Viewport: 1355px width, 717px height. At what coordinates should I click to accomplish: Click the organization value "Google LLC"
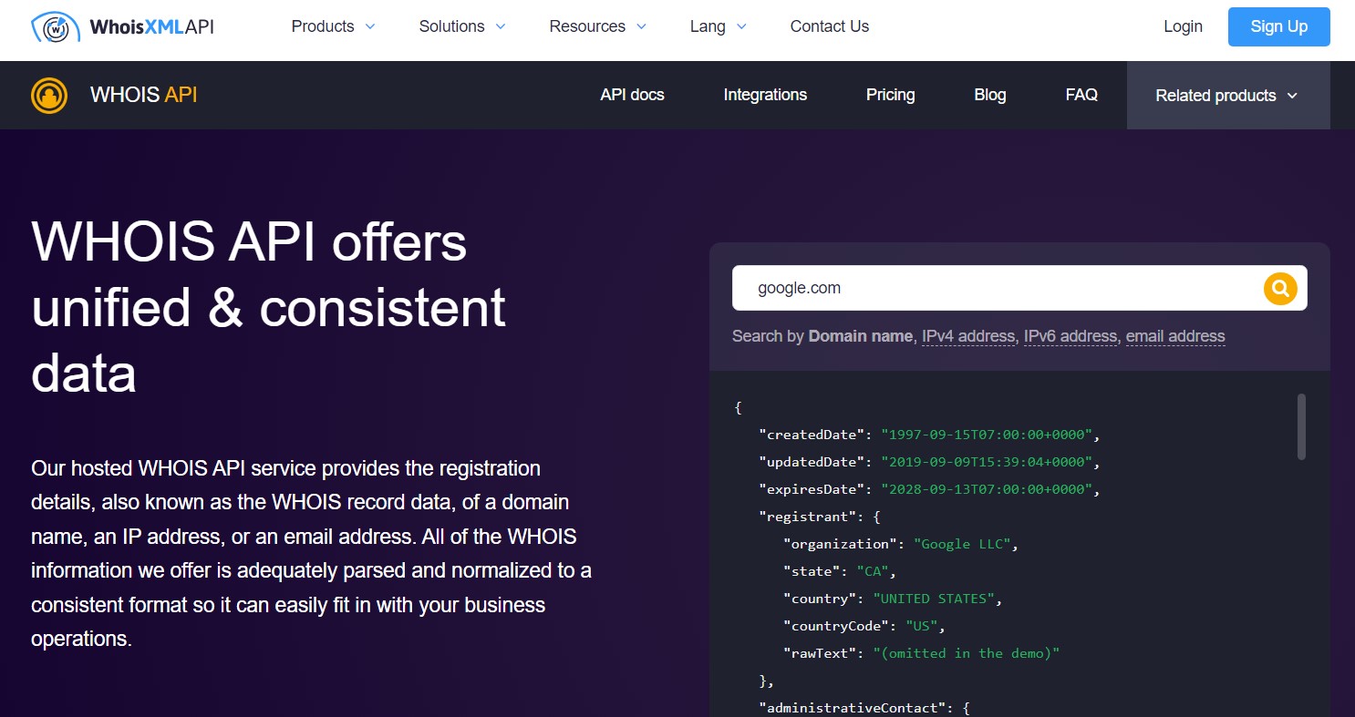click(x=963, y=544)
